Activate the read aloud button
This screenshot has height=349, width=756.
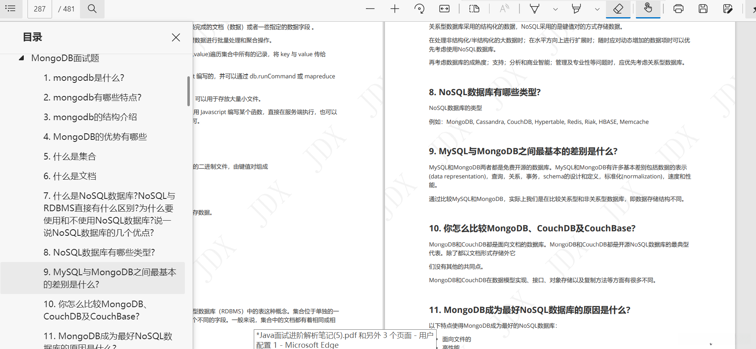[504, 9]
